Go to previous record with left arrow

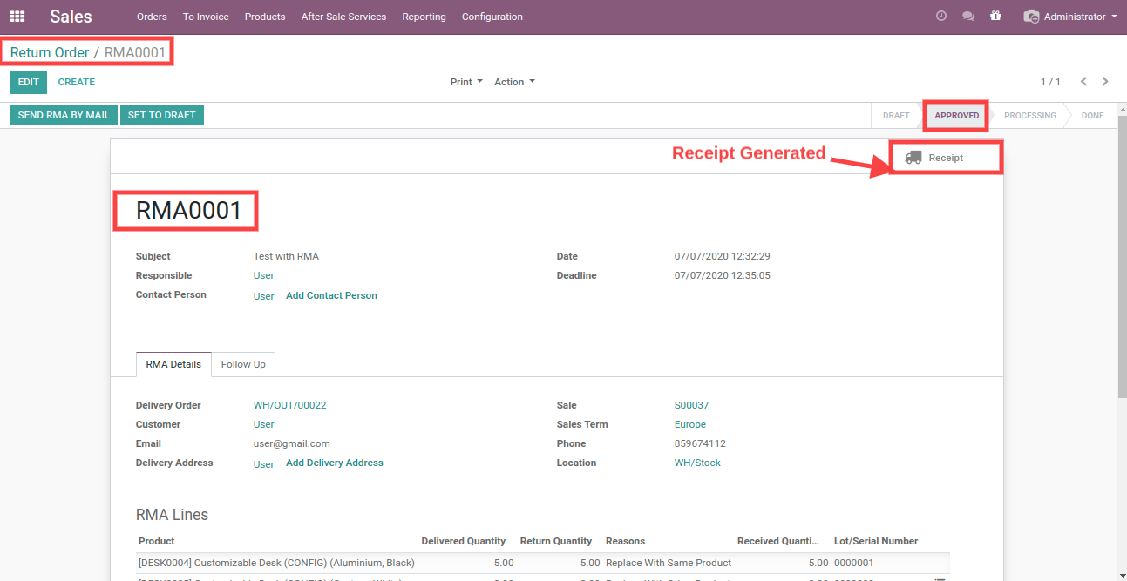pos(1083,82)
